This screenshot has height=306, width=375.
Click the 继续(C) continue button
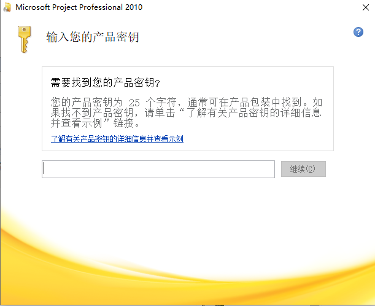tap(303, 169)
